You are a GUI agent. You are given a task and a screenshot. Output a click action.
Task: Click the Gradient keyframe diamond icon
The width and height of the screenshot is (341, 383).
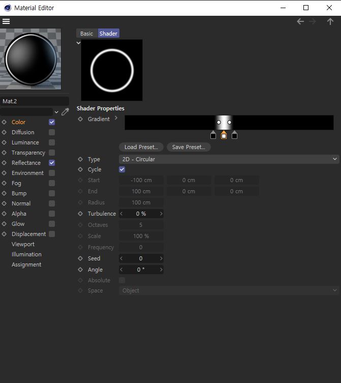tap(80, 119)
